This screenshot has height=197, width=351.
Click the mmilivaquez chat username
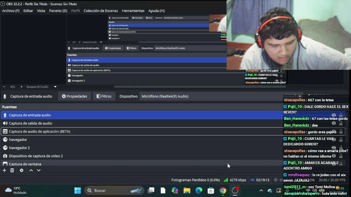(x=299, y=175)
